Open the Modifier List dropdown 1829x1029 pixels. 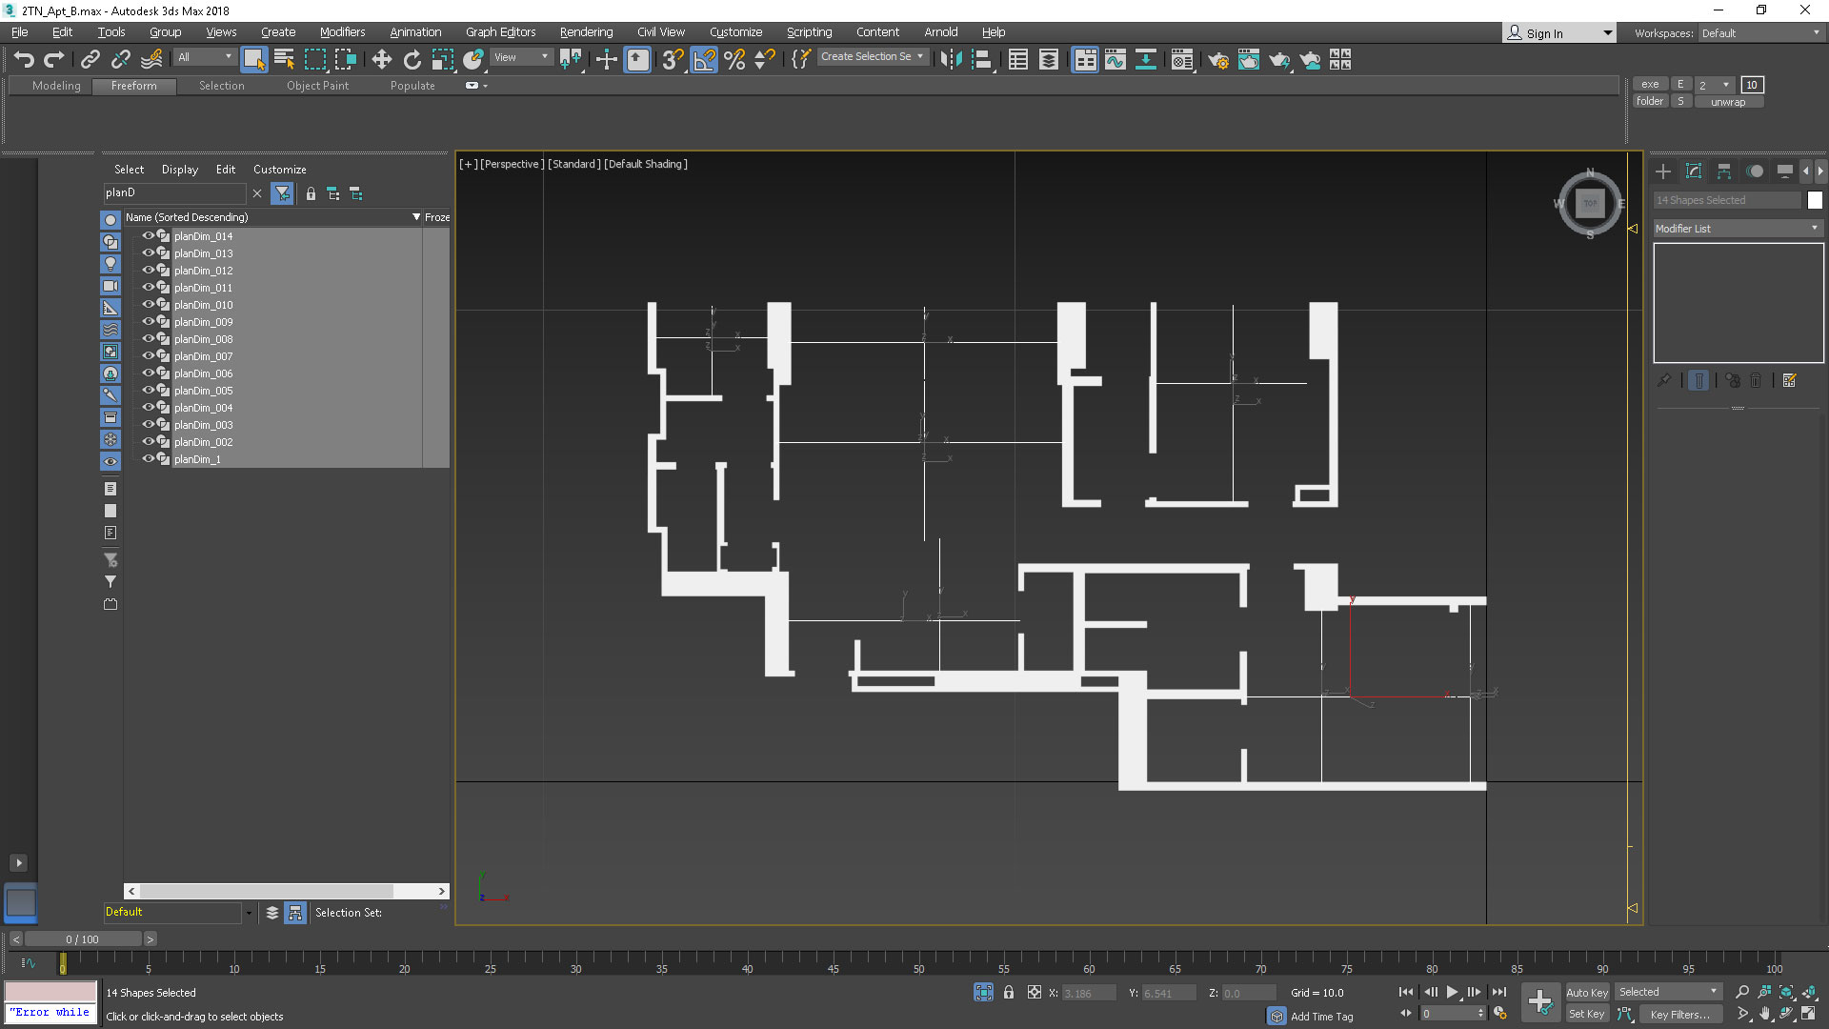pyautogui.click(x=1737, y=229)
